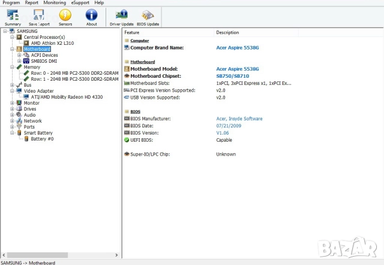
Task: Click the green UEFI BIOS check icon
Action: point(127,140)
